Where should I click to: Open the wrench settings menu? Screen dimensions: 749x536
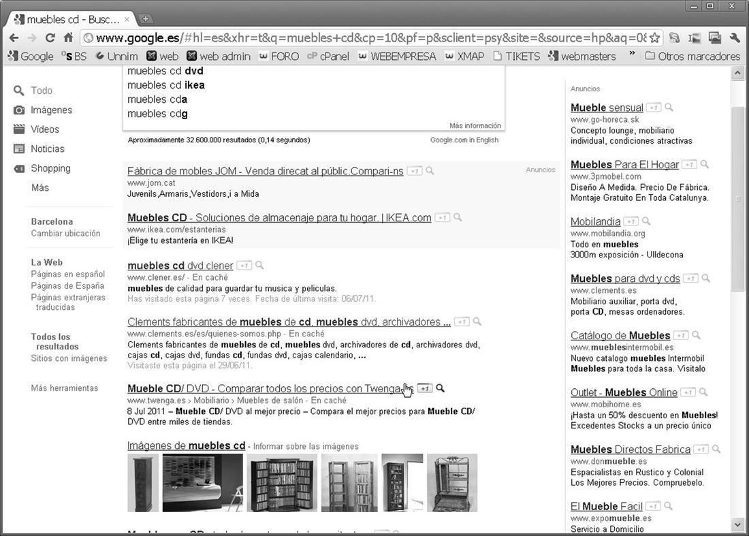pos(735,37)
